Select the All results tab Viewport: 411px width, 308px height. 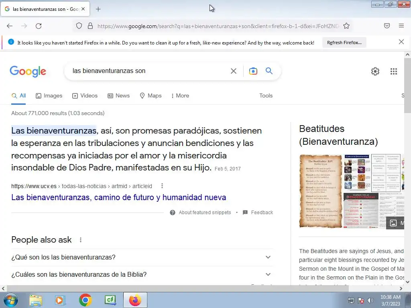coord(18,95)
